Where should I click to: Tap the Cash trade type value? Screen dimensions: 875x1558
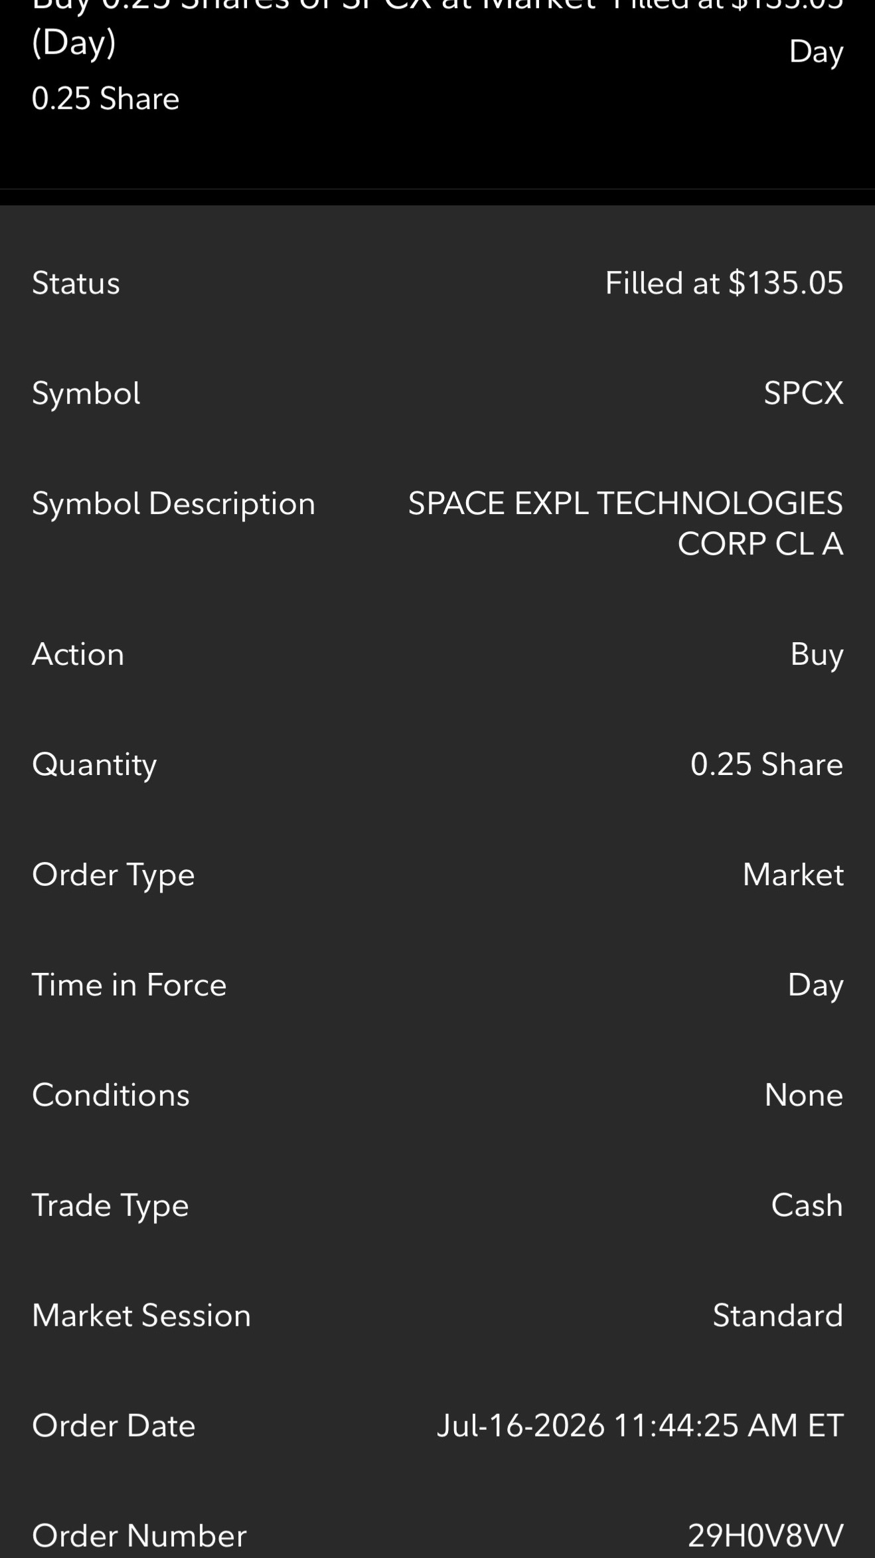(x=807, y=1205)
